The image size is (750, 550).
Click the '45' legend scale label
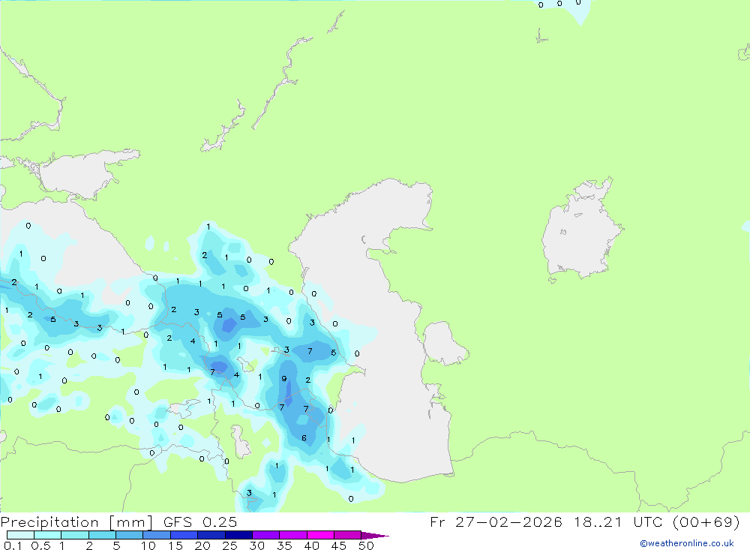pyautogui.click(x=339, y=545)
